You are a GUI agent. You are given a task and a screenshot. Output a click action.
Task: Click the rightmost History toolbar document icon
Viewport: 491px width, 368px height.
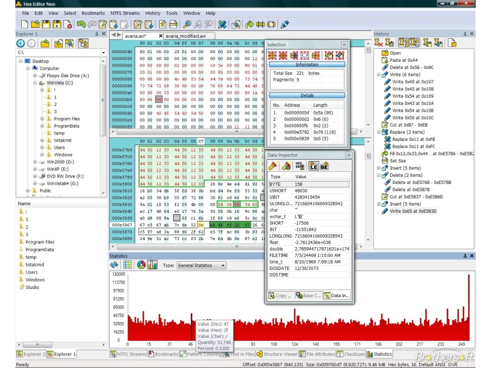[452, 43]
